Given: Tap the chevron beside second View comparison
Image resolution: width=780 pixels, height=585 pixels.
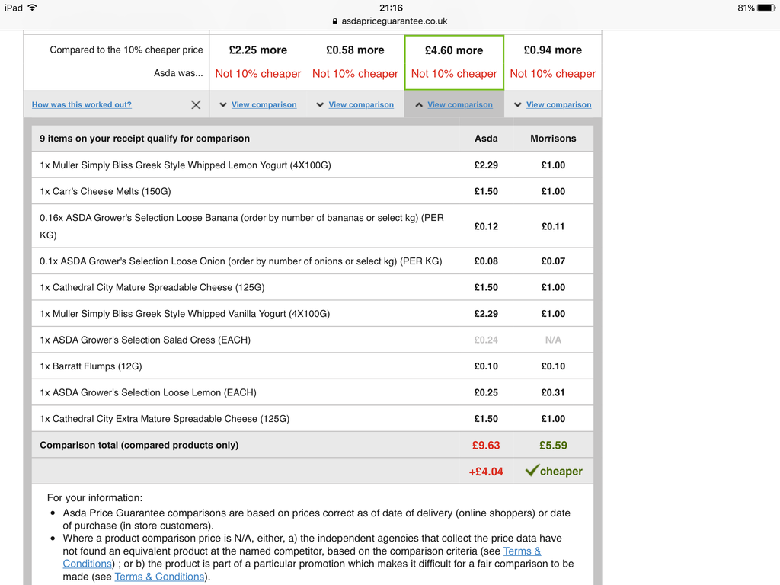Looking at the screenshot, I should (320, 104).
